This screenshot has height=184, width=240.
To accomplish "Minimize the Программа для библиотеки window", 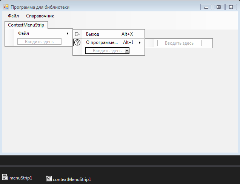I will [206, 7].
